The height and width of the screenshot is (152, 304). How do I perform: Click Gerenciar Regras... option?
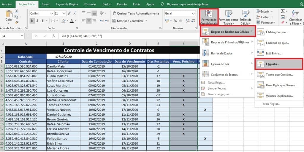point(219,94)
